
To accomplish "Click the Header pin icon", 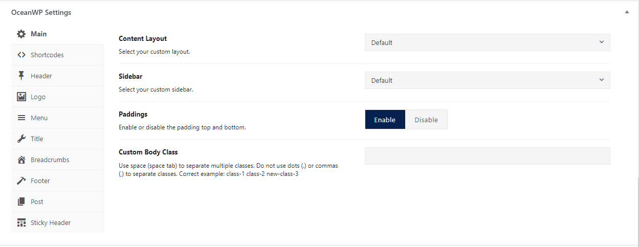I will pos(21,76).
